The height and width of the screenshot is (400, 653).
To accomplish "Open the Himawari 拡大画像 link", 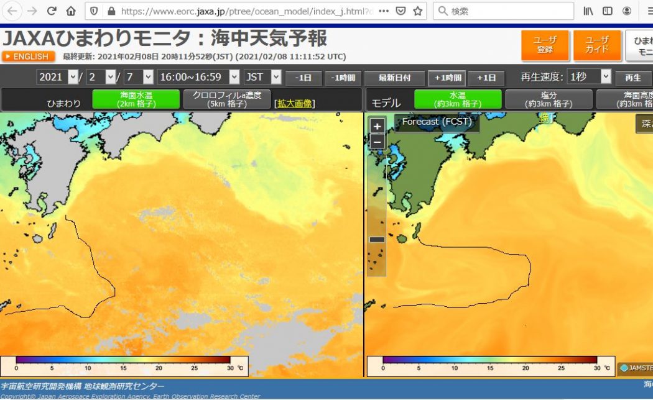I will tap(294, 104).
